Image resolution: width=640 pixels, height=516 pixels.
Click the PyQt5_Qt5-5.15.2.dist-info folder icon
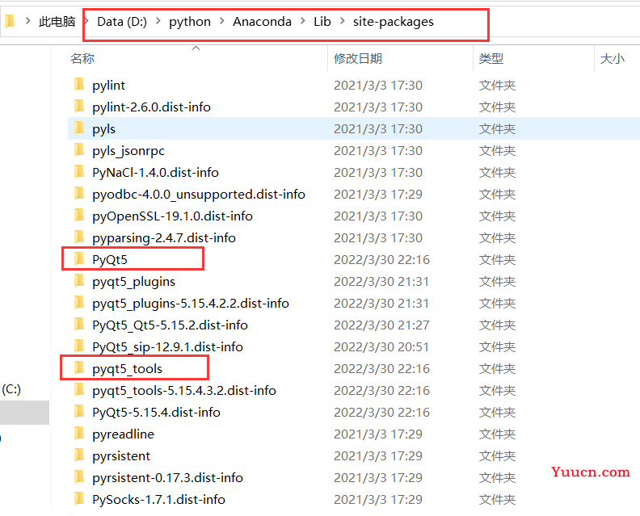(79, 325)
